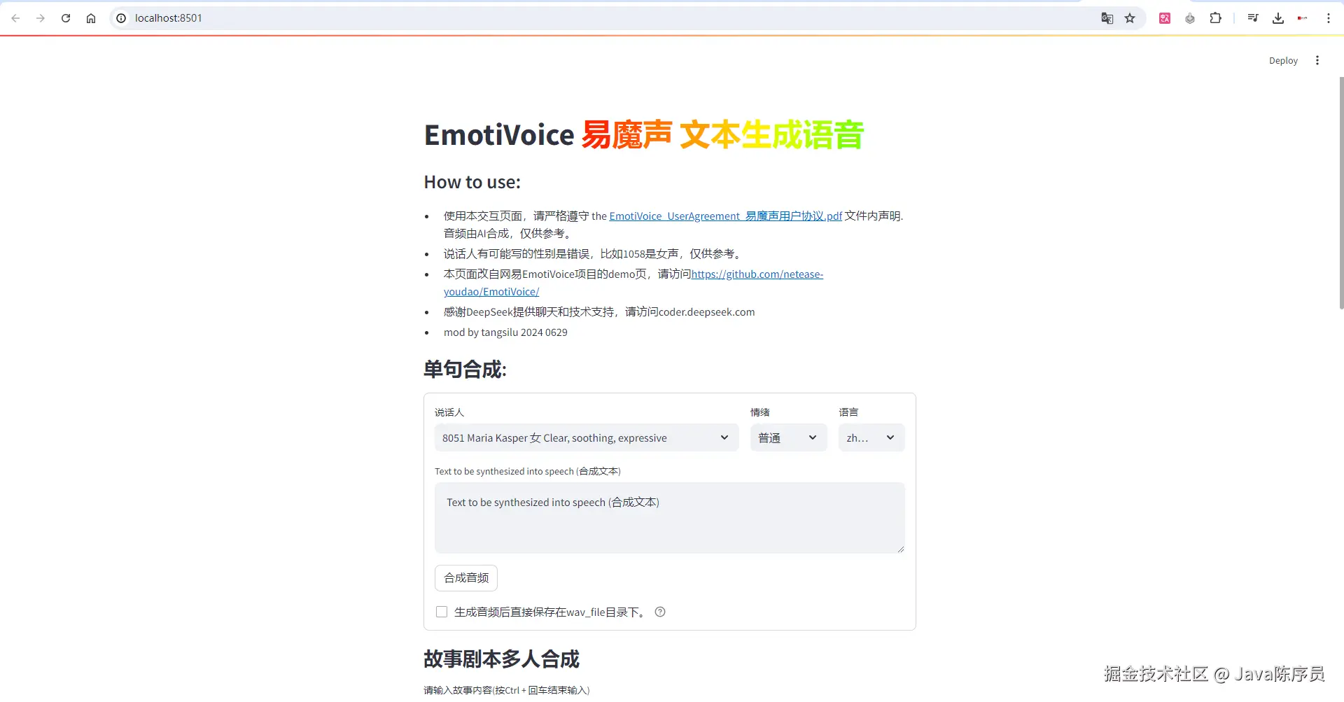Open the translate page icon
Viewport: 1344px width, 702px height.
1107,18
